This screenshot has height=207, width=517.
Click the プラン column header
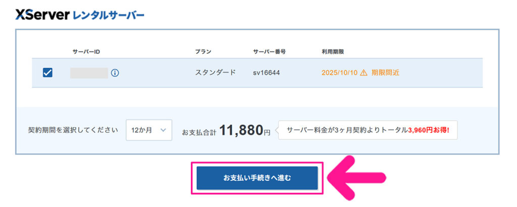point(203,51)
